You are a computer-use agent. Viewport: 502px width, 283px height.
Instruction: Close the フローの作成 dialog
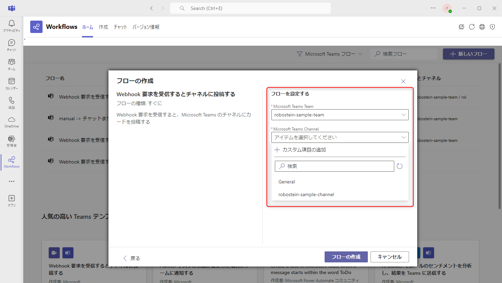(403, 81)
